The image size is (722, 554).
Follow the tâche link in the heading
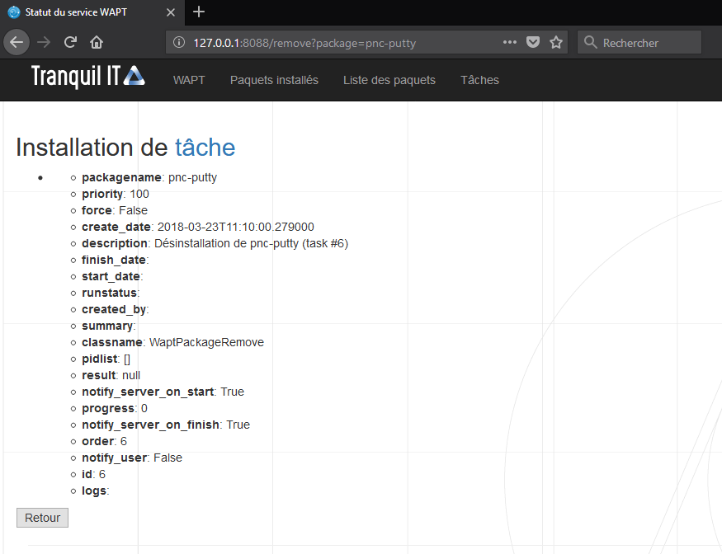205,148
